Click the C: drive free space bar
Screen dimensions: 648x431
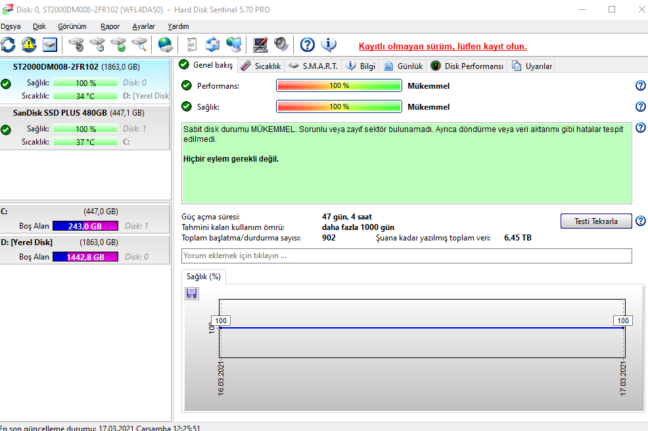[85, 226]
